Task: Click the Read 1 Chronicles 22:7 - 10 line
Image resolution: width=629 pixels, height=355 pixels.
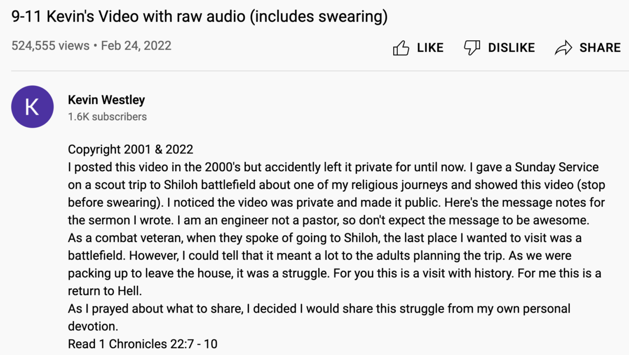Action: point(143,344)
